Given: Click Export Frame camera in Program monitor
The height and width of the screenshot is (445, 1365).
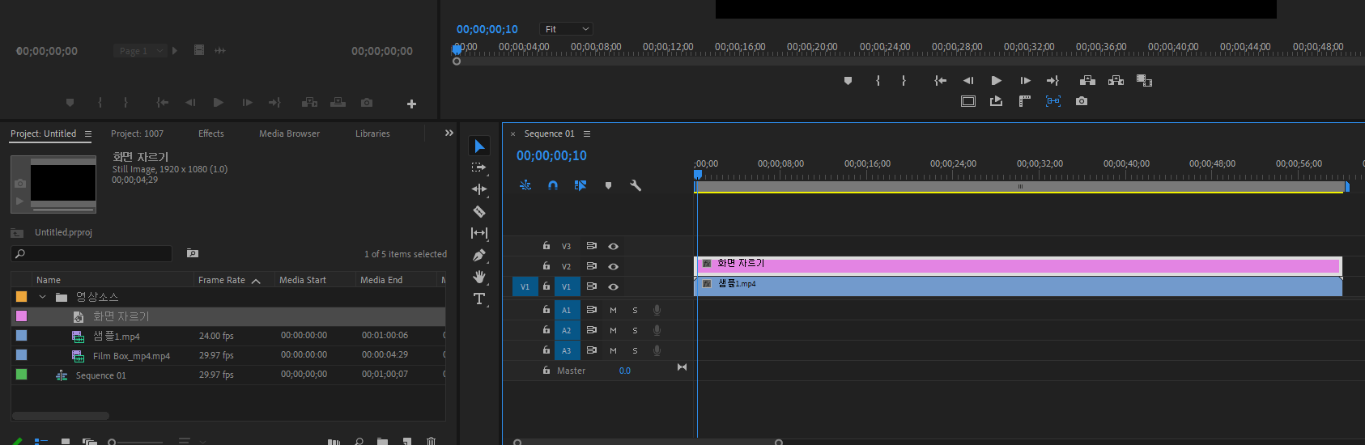Looking at the screenshot, I should point(1082,101).
